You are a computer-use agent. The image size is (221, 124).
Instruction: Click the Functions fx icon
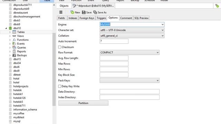14,40
